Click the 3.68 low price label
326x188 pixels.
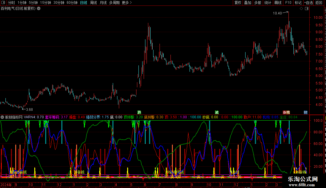[29, 109]
